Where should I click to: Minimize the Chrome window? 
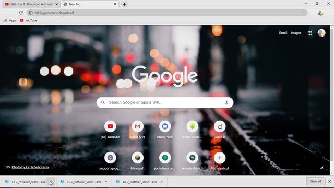[306, 4]
